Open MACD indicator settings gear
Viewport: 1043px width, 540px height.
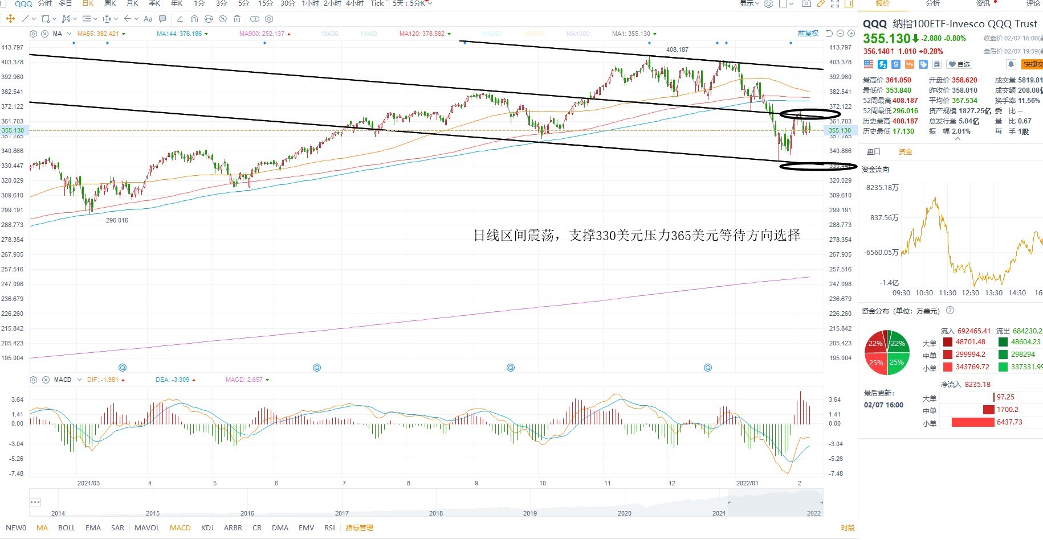tap(33, 380)
